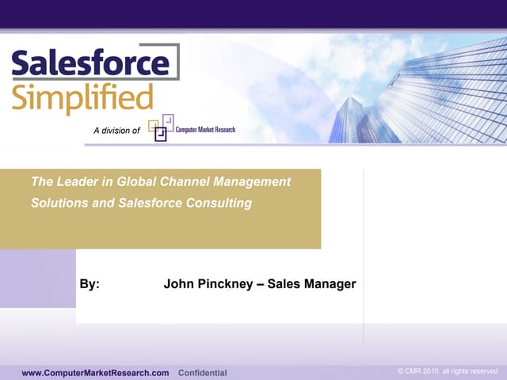Select 'John Pinckney – Sales Manager' text
The width and height of the screenshot is (507, 380).
(x=260, y=283)
